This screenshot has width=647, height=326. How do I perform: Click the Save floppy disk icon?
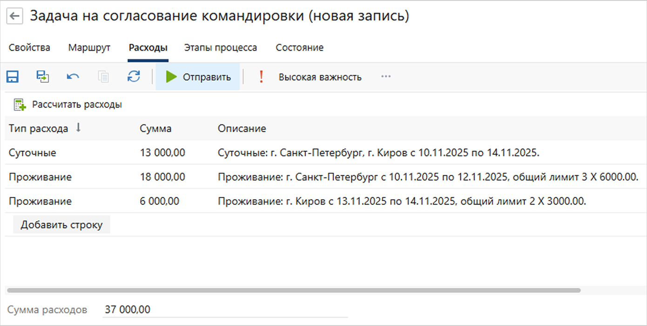coord(12,77)
